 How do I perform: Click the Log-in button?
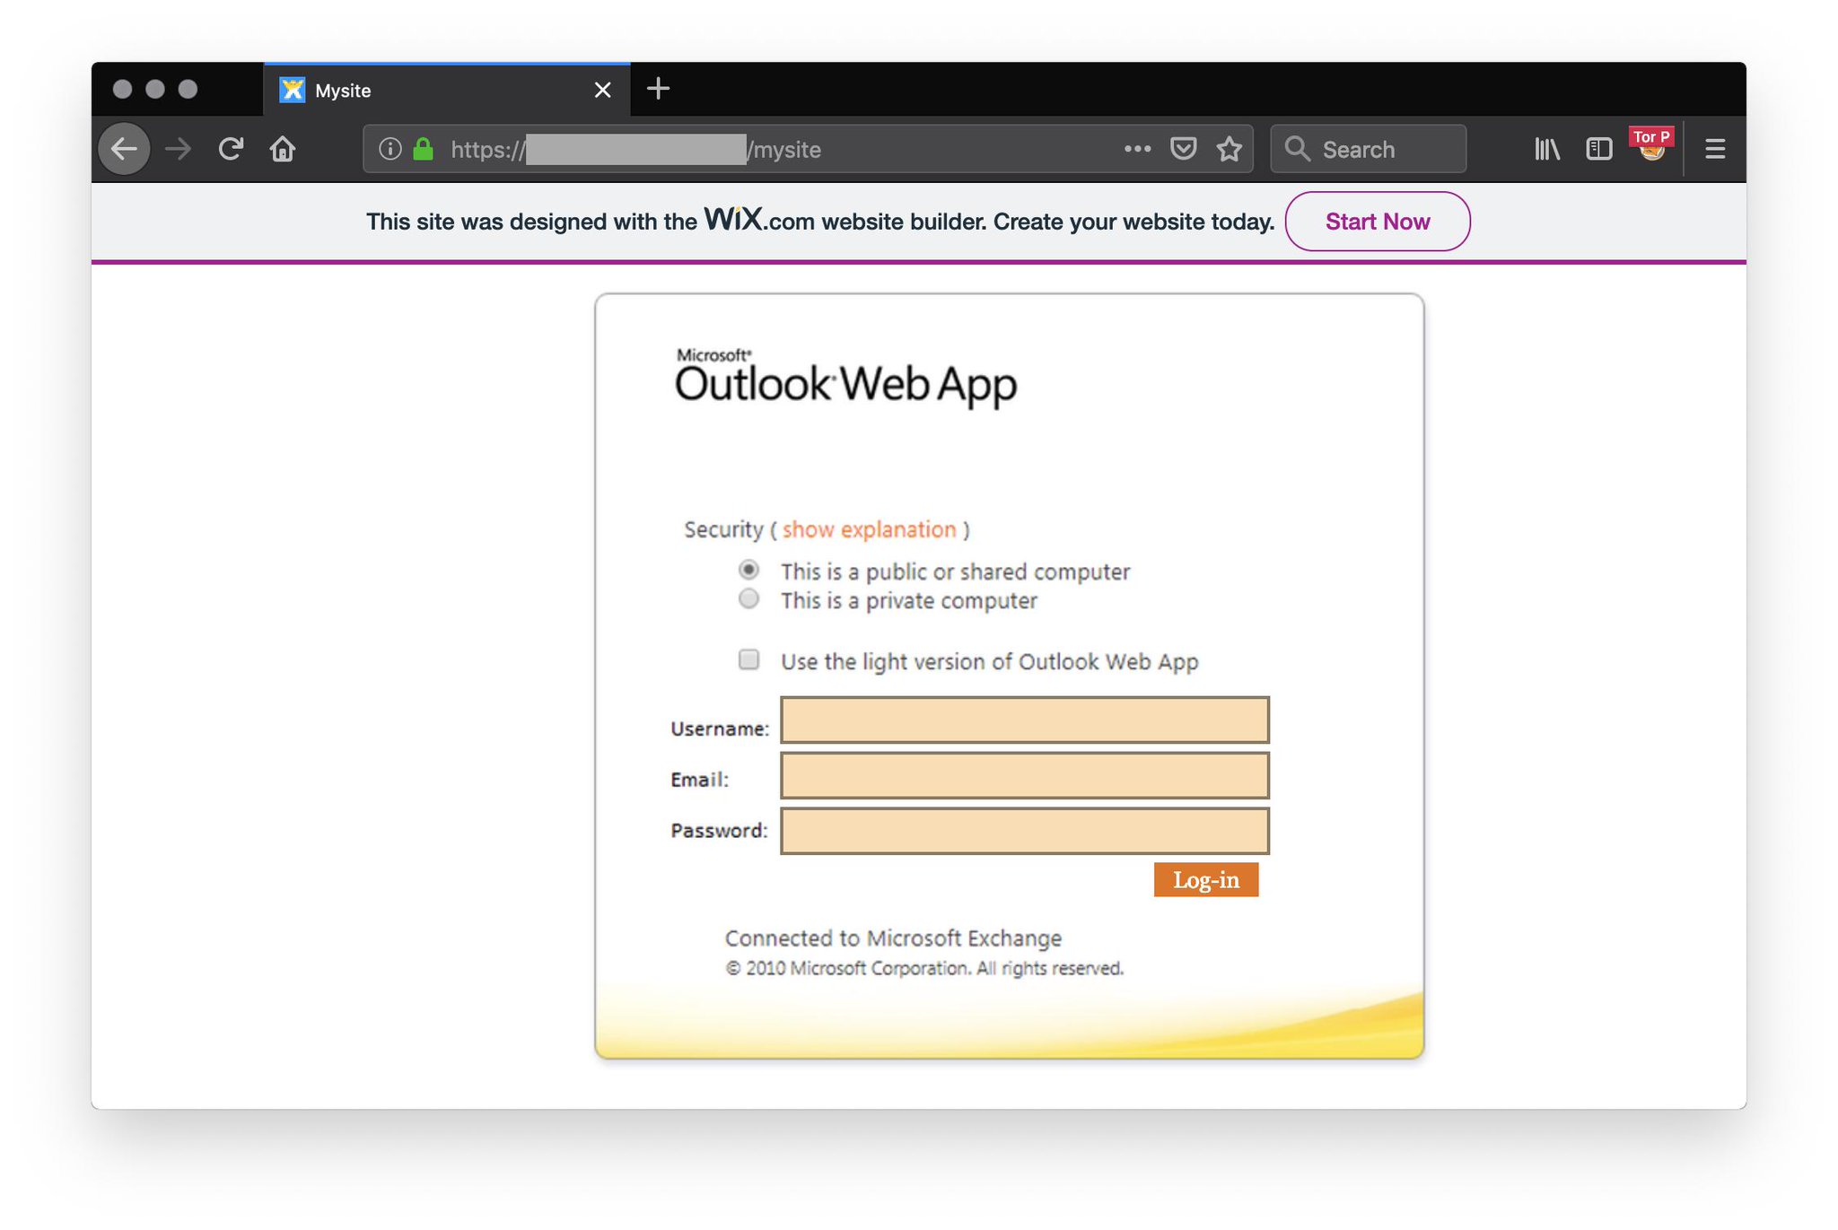tap(1205, 880)
